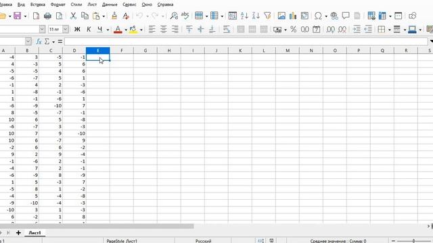Click the Sort dialog icon
Viewport: 433px width, 243px height.
(233, 16)
